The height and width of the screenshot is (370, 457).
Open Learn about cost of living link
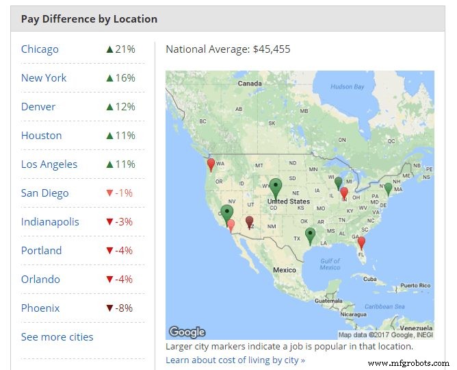(235, 360)
